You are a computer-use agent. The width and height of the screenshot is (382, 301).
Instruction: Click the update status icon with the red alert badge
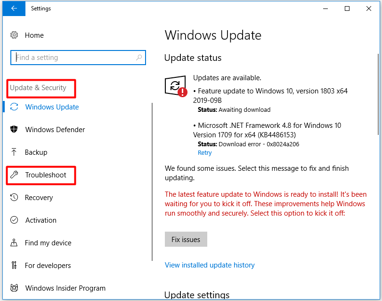coord(176,86)
